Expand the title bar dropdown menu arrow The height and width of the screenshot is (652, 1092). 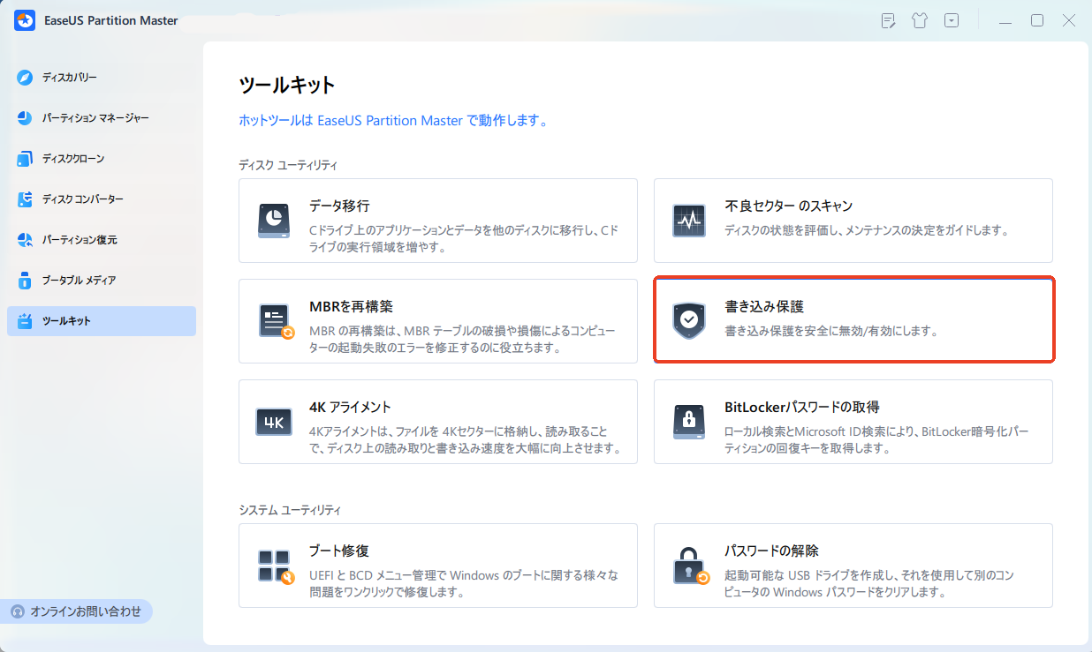[x=952, y=21]
